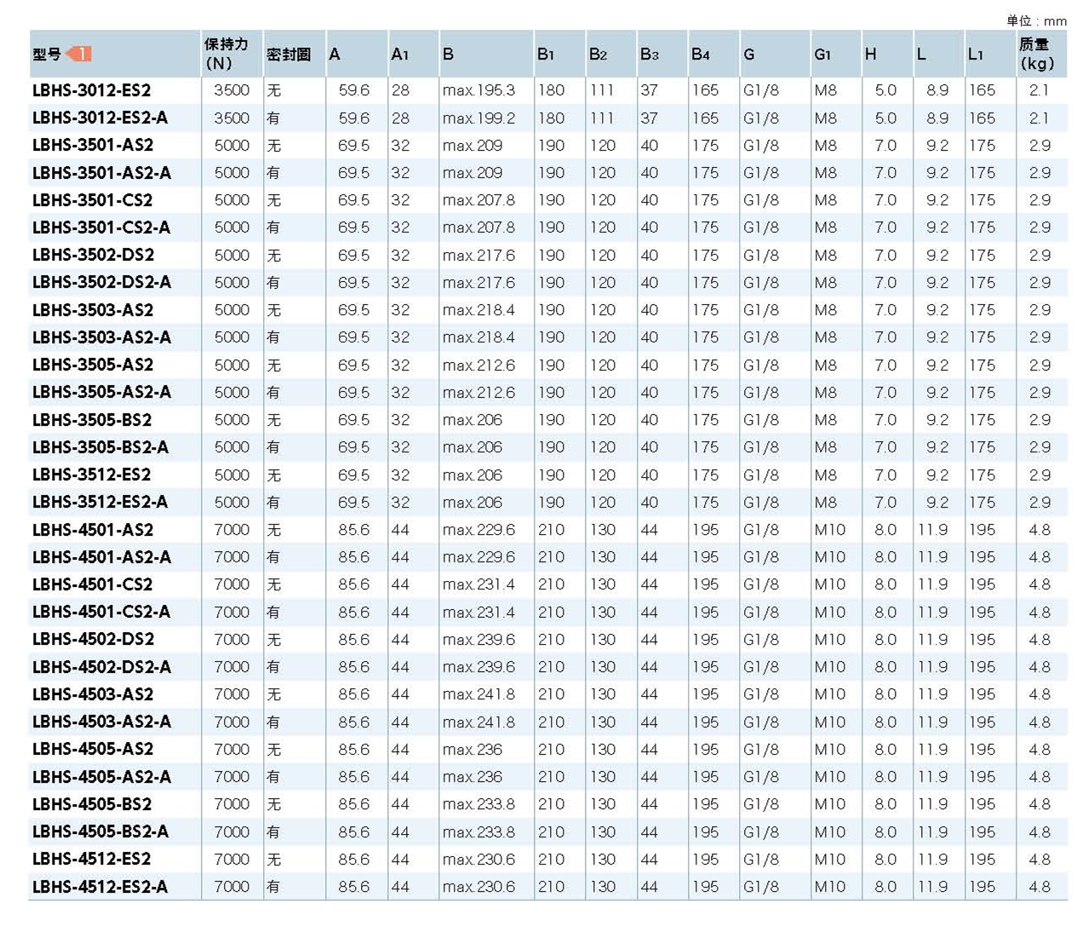Image resolution: width=1077 pixels, height=932 pixels.
Task: Select model LBHS-3501-CS2
Action: pyautogui.click(x=93, y=200)
